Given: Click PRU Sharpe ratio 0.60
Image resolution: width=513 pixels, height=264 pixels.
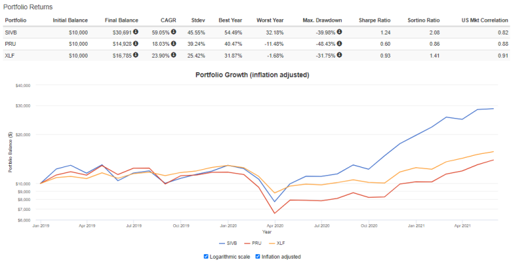Looking at the screenshot, I should (386, 44).
